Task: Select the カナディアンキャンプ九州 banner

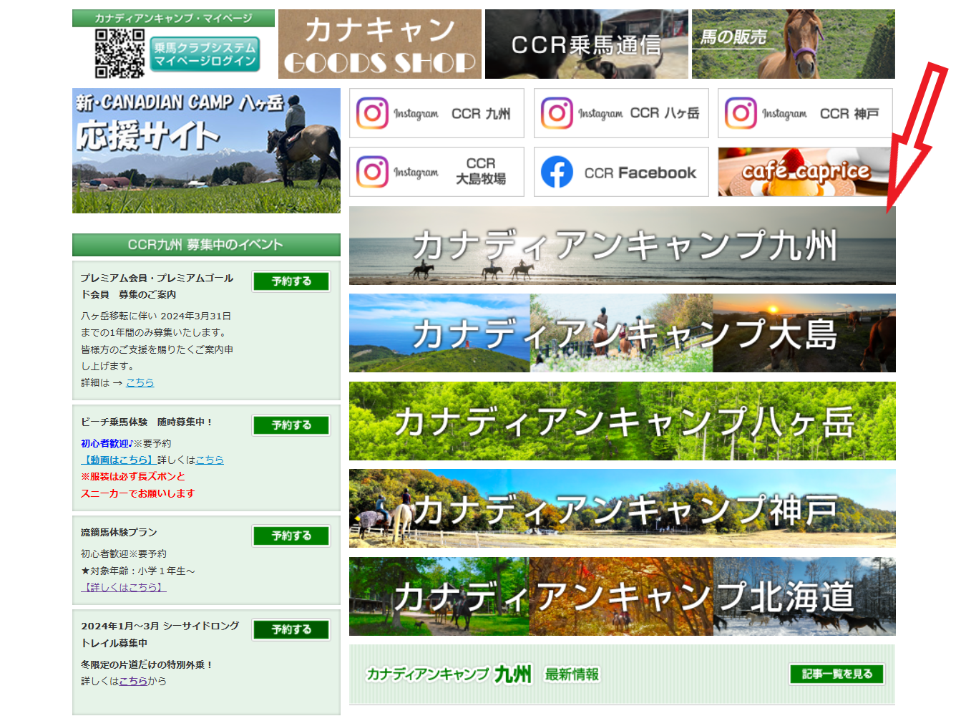Action: tap(623, 246)
